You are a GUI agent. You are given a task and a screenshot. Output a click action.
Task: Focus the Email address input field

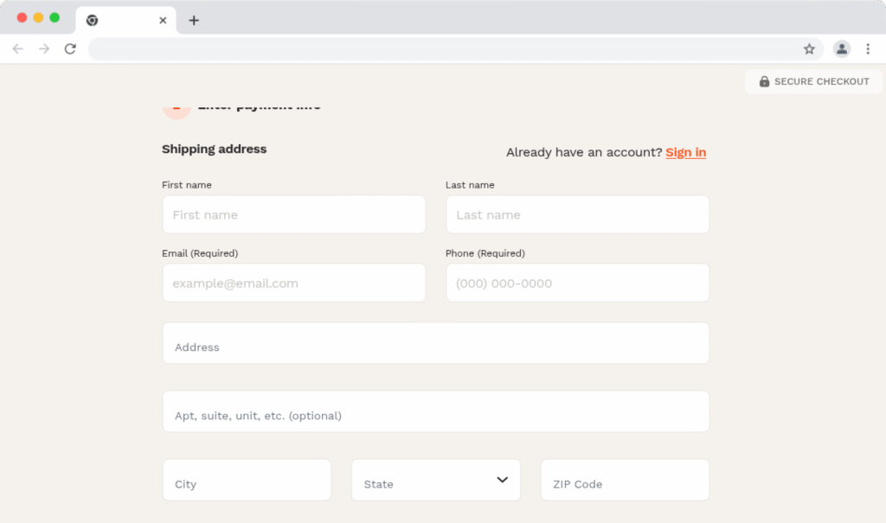point(294,283)
